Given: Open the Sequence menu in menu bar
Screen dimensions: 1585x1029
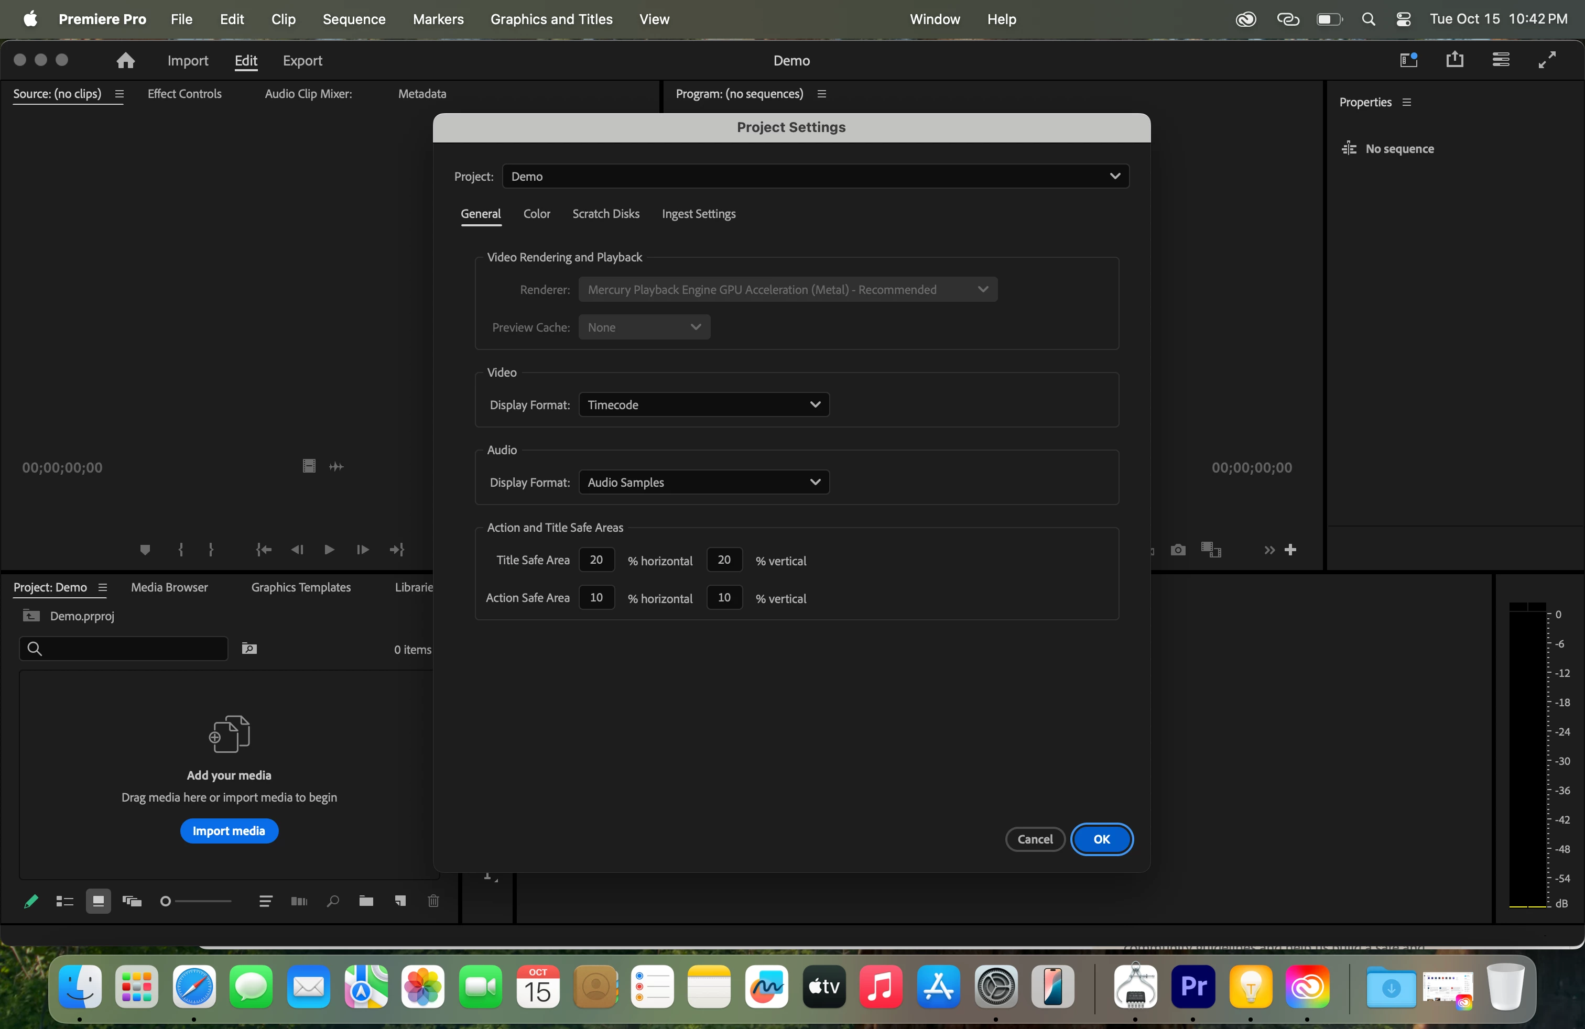Looking at the screenshot, I should pos(354,19).
